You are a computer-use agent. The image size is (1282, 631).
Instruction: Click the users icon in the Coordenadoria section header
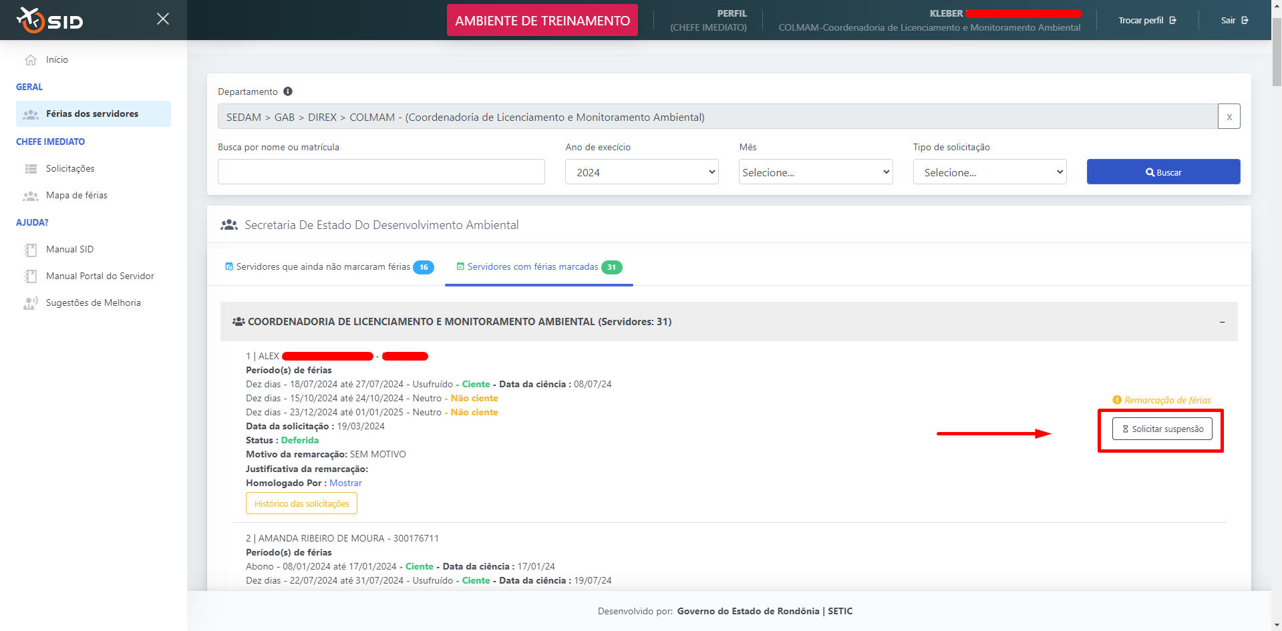click(x=238, y=322)
